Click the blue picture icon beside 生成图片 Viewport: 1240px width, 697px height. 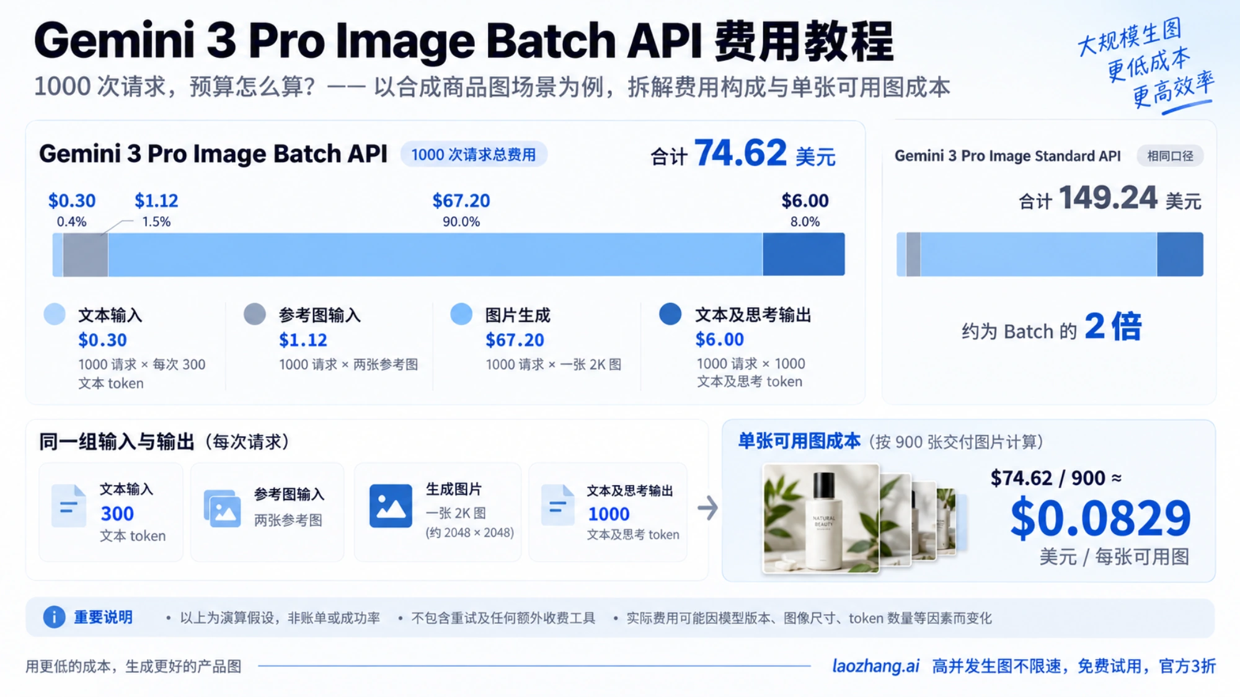click(x=391, y=506)
